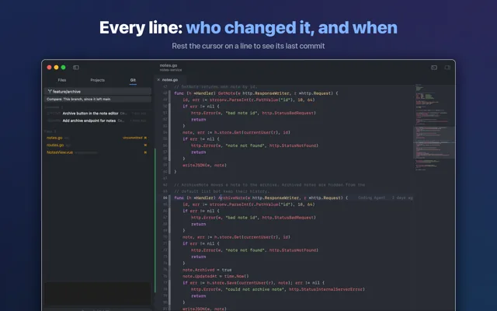Close the notes.go editor tab
Image resolution: width=497 pixels, height=311 pixels.
tap(158, 79)
